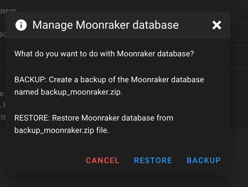Click the "Manage Moonraker database" title text
This screenshot has height=187, width=248.
click(x=105, y=25)
